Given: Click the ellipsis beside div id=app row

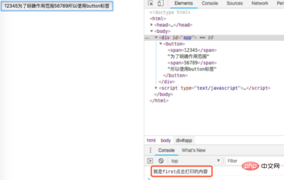Looking at the screenshot, I should 147,38.
